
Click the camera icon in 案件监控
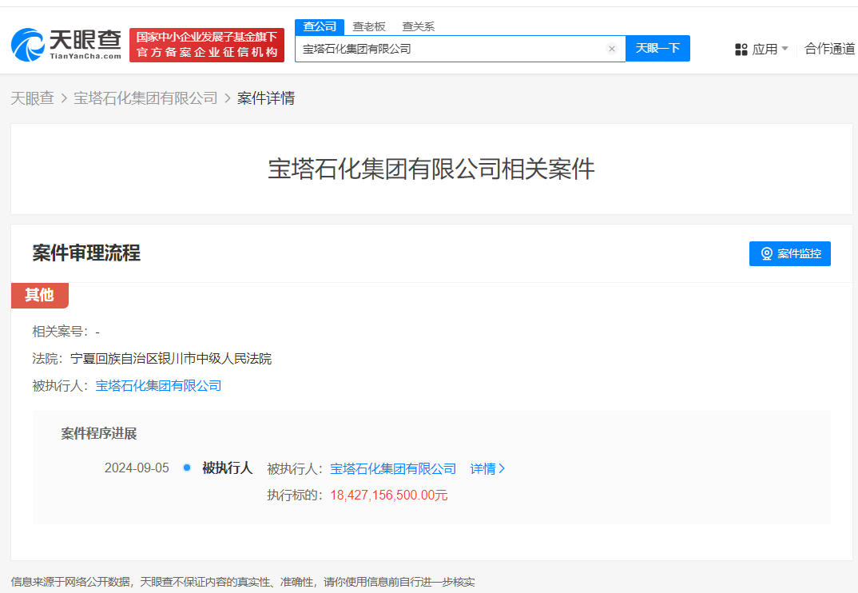pyautogui.click(x=767, y=253)
